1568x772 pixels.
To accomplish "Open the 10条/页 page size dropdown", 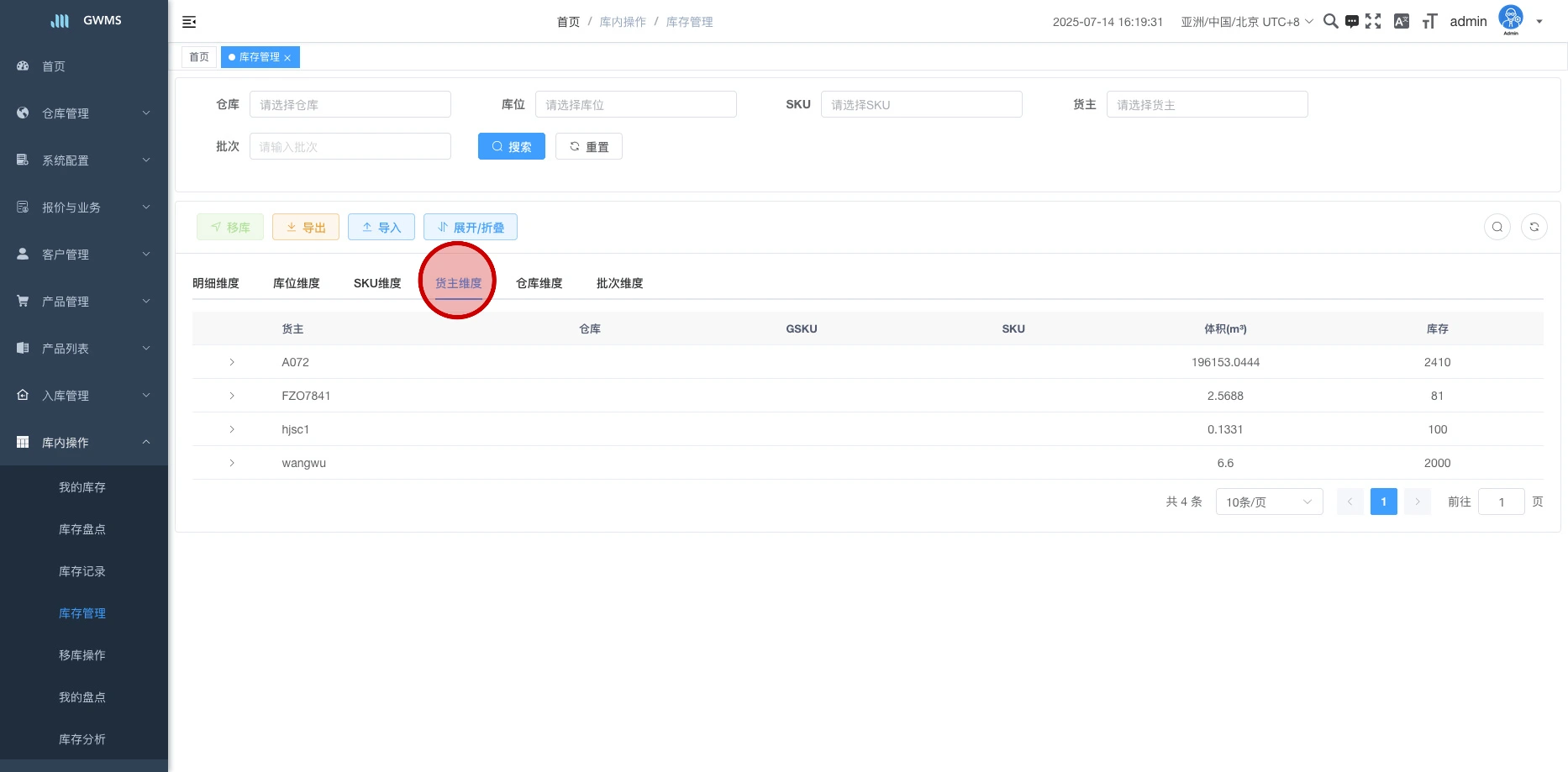I will [x=1268, y=502].
